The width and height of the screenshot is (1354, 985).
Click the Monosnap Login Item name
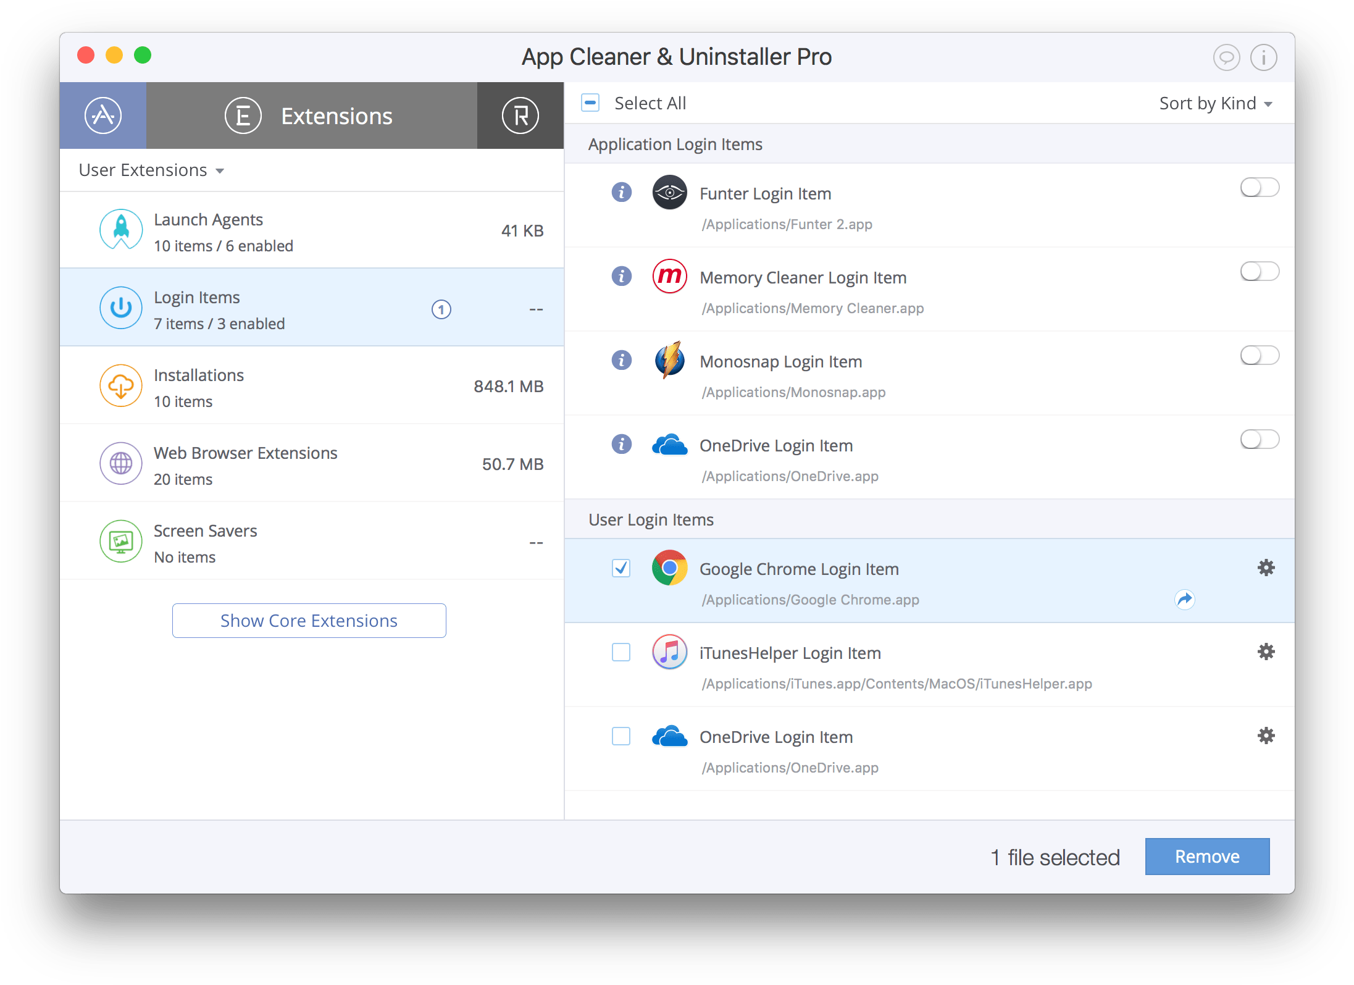pyautogui.click(x=780, y=361)
